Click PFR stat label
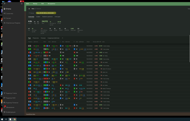This screenshot has height=121, width=190. pos(38,23)
